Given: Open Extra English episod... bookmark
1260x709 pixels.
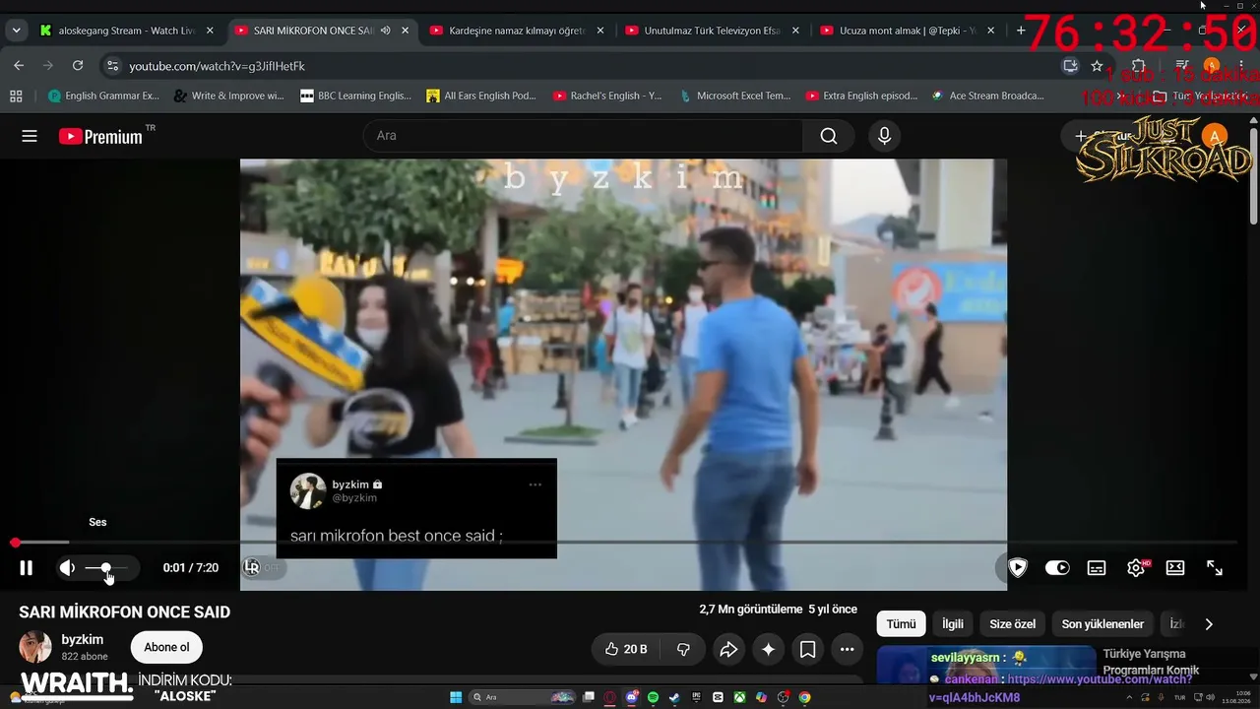Looking at the screenshot, I should 861,96.
